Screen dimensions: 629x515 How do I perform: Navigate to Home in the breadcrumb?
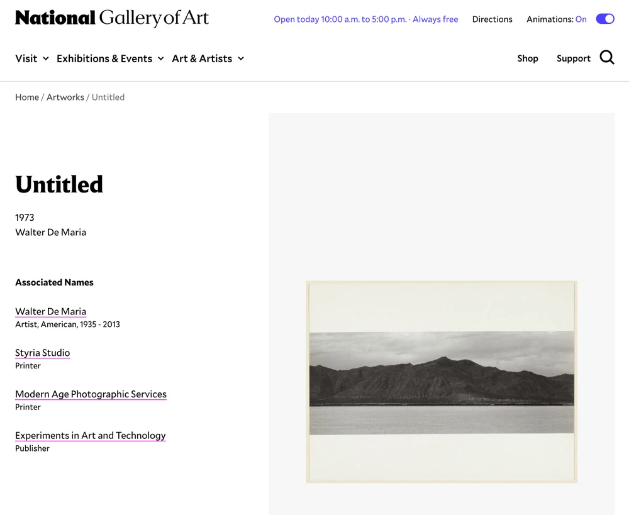27,97
